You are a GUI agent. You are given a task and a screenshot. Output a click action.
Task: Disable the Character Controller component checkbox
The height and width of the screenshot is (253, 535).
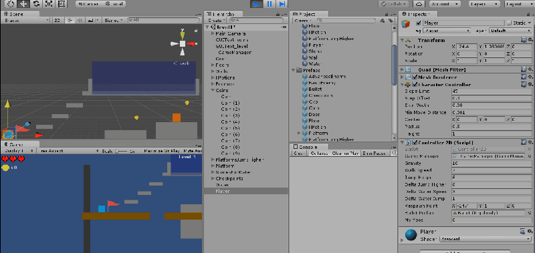click(x=415, y=85)
